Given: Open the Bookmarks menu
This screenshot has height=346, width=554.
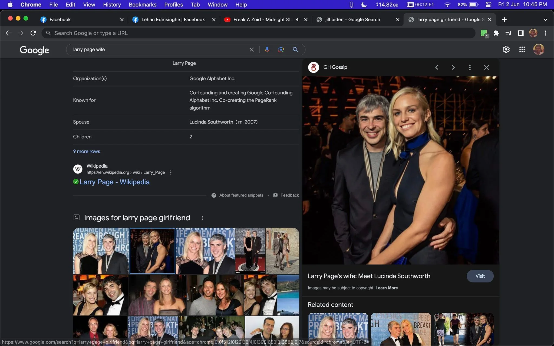Looking at the screenshot, I should (x=143, y=5).
